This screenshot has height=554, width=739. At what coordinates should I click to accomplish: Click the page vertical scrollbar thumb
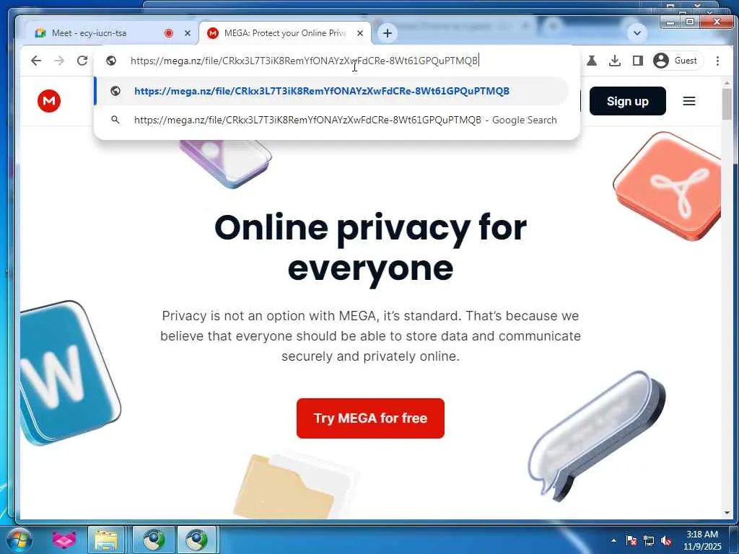click(727, 104)
